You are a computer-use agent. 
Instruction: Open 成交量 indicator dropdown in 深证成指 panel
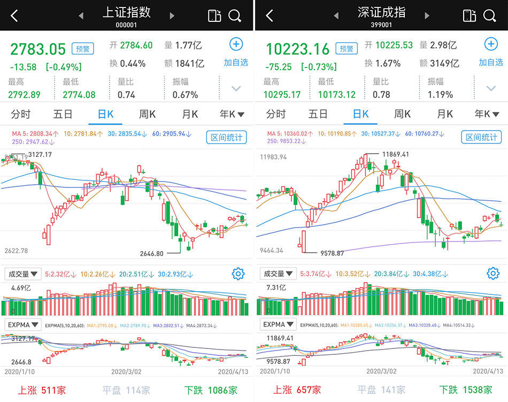(x=278, y=274)
